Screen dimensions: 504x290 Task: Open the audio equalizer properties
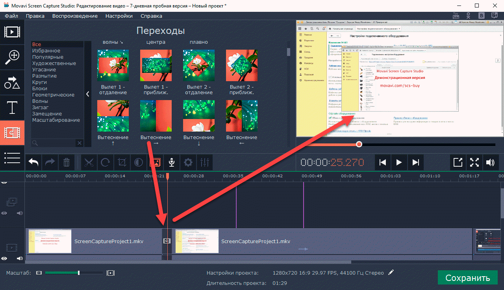[205, 162]
